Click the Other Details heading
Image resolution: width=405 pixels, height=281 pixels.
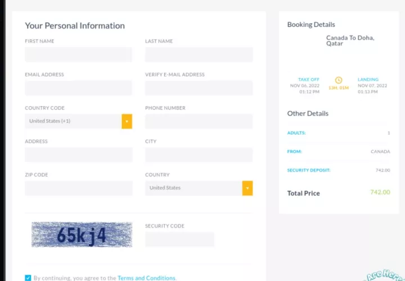coord(308,114)
